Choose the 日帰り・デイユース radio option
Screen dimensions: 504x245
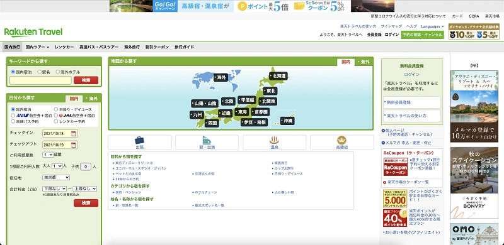click(56, 109)
